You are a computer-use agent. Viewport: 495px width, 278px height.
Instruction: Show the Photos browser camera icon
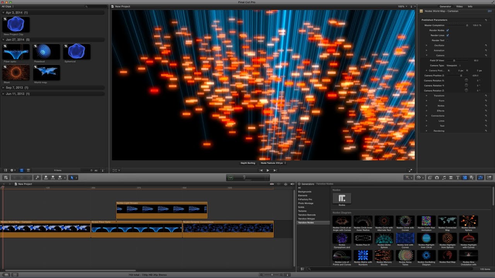pyautogui.click(x=437, y=178)
